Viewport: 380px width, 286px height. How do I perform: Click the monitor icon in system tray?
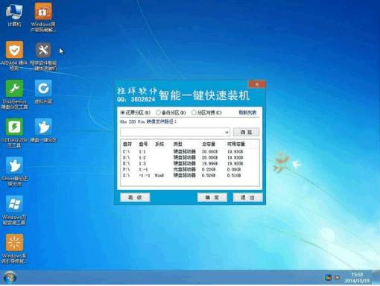pyautogui.click(x=328, y=277)
